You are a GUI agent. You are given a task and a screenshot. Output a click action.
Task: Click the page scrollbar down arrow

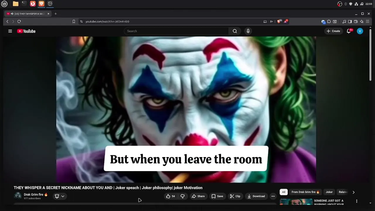(371, 203)
